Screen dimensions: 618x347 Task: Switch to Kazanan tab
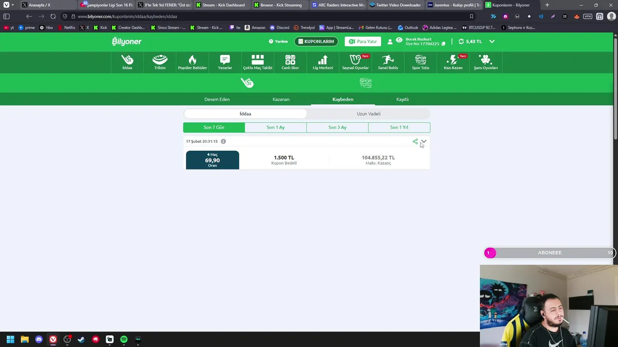coord(281,99)
